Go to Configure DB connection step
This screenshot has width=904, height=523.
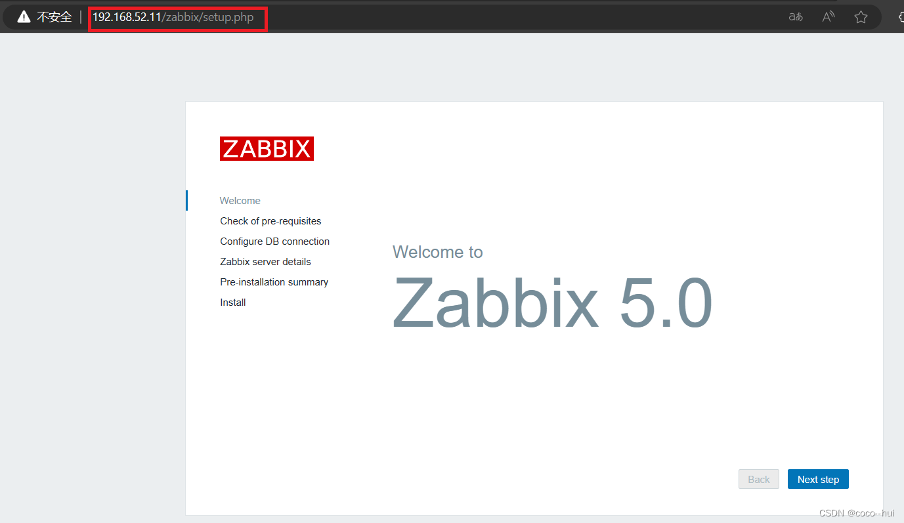(274, 241)
